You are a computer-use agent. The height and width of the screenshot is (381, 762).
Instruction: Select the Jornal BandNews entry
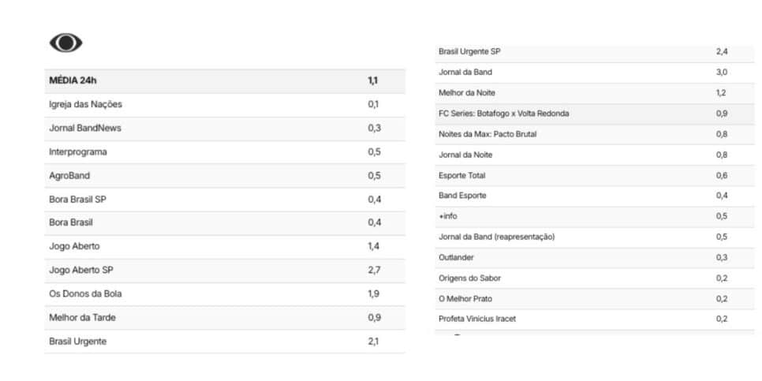coord(225,129)
